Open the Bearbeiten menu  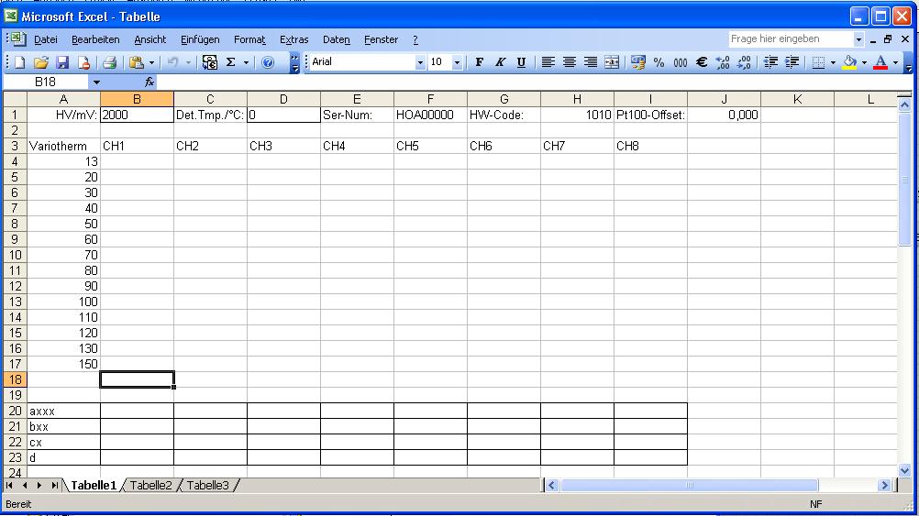95,39
